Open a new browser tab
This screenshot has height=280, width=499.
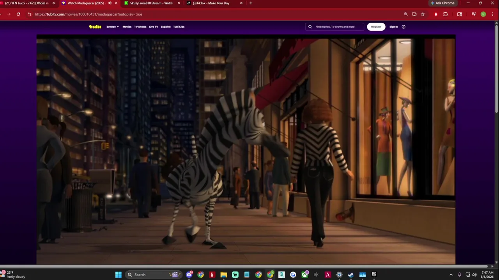(251, 3)
